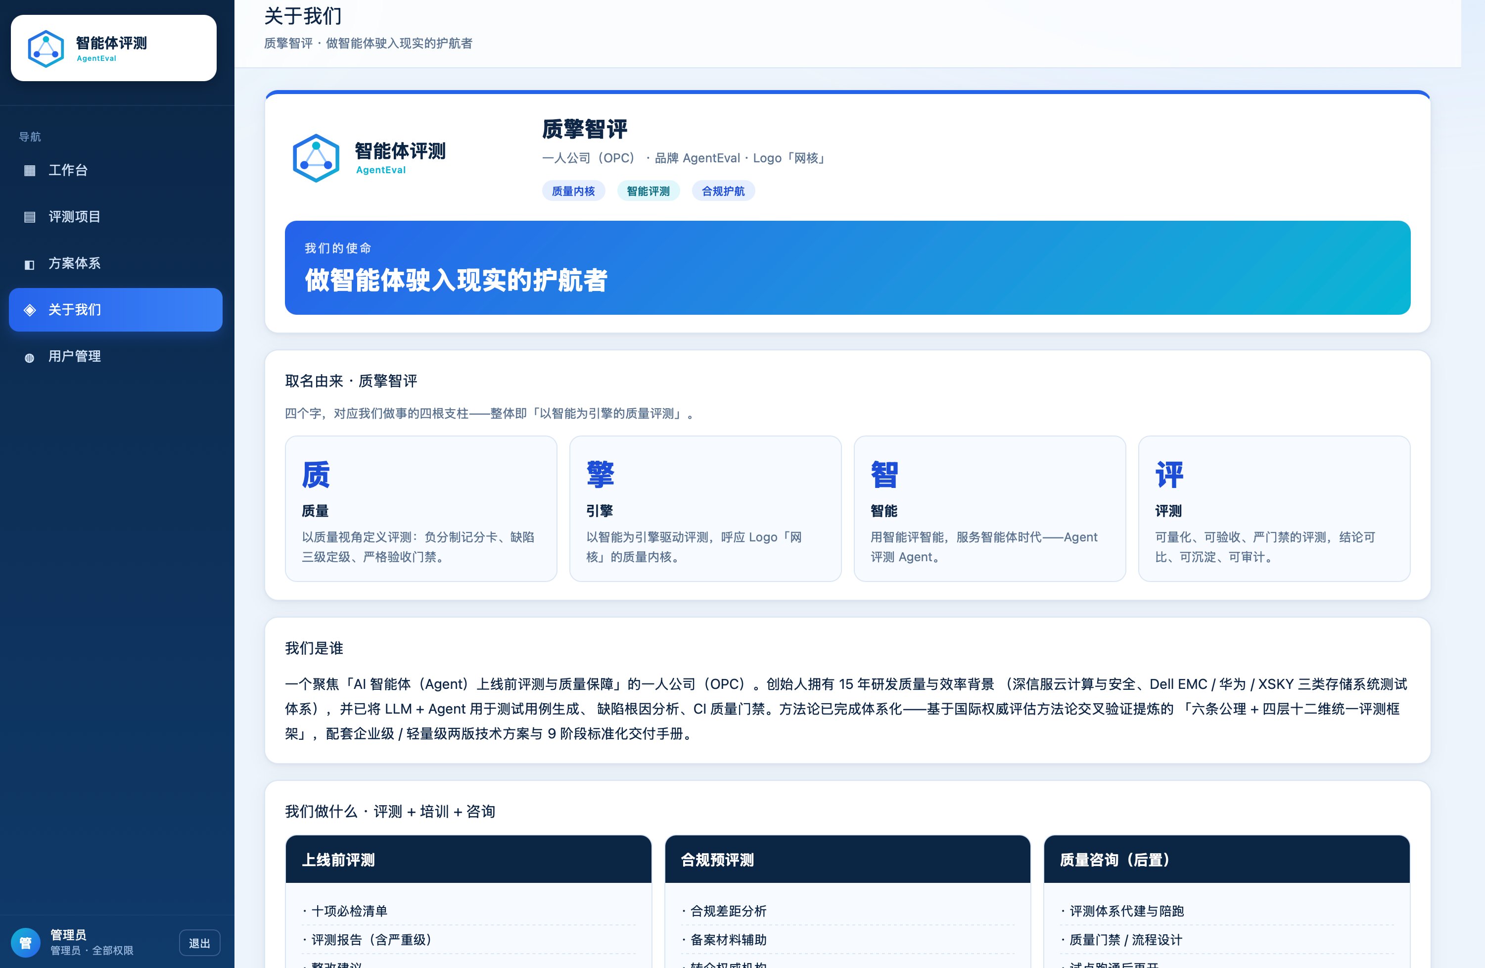This screenshot has width=1485, height=968.
Task: Click the 退出 logout button
Action: 200,943
